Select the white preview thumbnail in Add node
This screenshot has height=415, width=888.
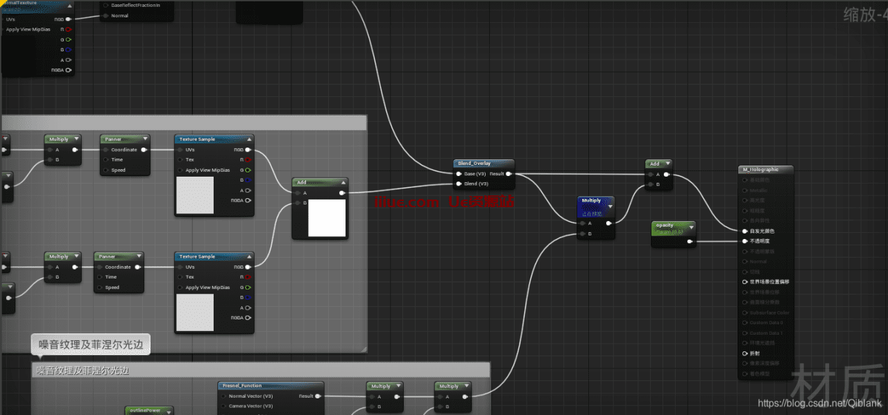(x=327, y=218)
